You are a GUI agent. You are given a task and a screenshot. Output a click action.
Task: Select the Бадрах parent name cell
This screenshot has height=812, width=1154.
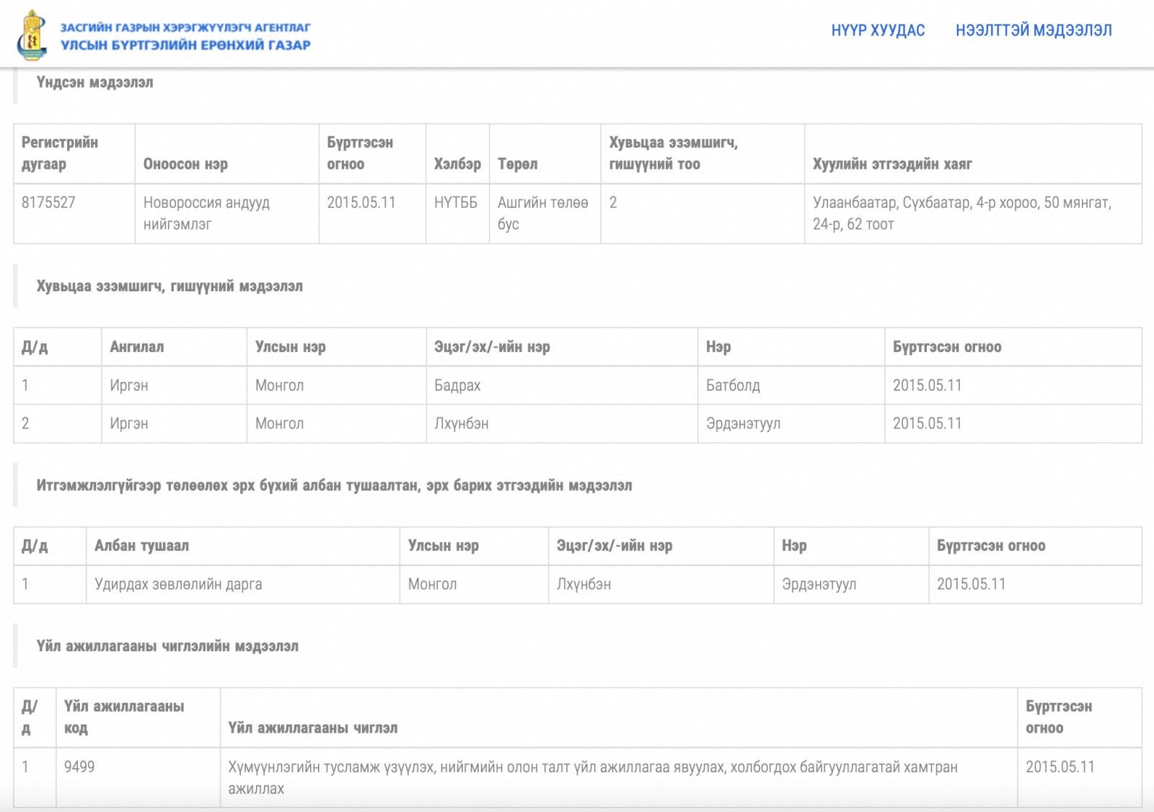pyautogui.click(x=561, y=385)
